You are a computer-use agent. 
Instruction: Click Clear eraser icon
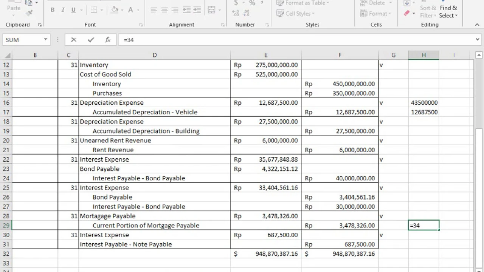(x=407, y=13)
